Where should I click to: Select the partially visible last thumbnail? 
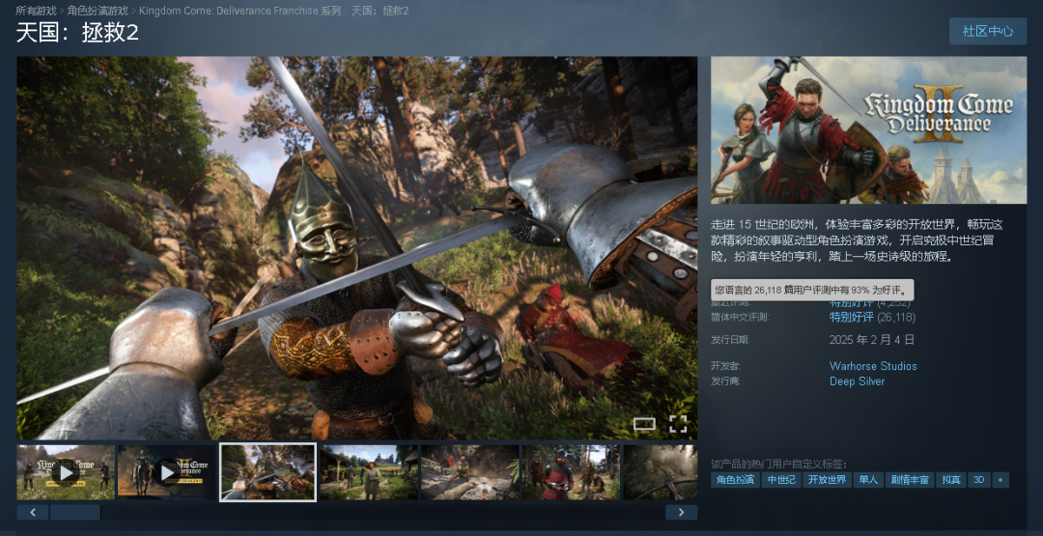(x=661, y=472)
